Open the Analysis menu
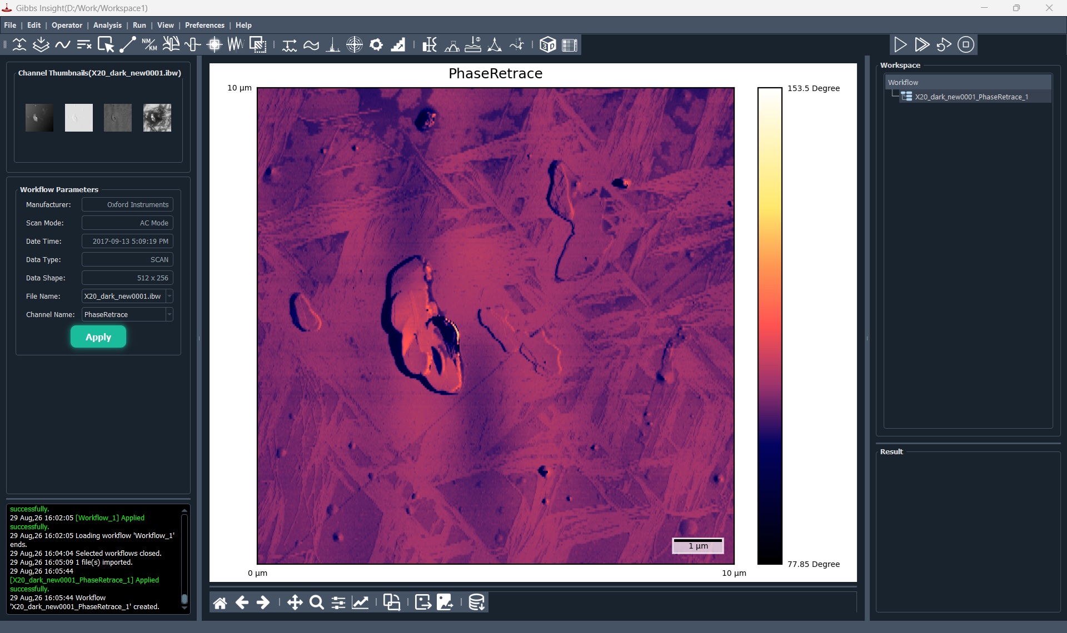The width and height of the screenshot is (1067, 633). (107, 25)
